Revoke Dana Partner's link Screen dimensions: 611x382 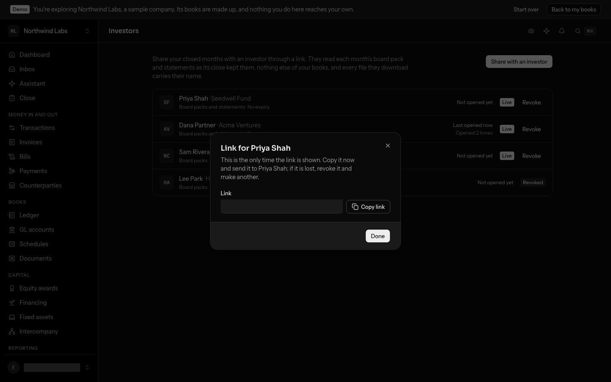coord(531,129)
